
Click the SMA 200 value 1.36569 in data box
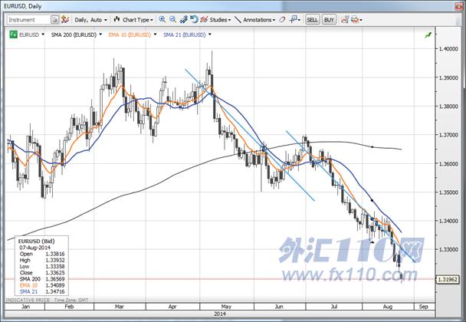point(54,279)
